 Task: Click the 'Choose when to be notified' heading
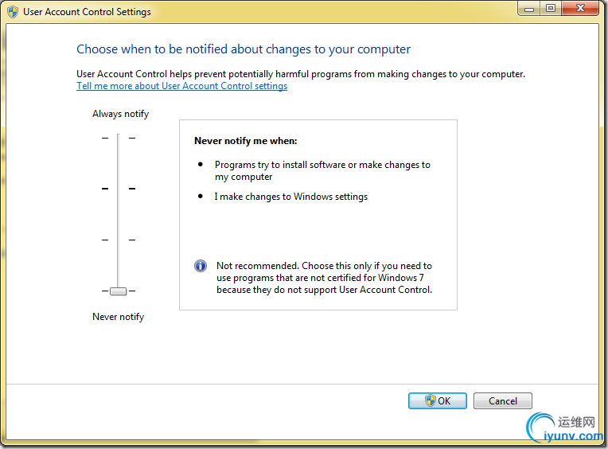pyautogui.click(x=244, y=49)
